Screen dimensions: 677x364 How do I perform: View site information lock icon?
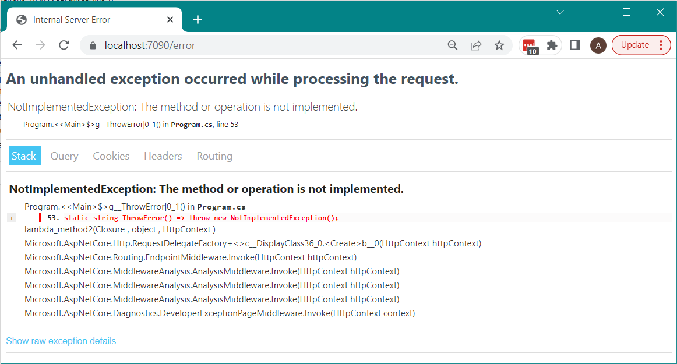(93, 45)
